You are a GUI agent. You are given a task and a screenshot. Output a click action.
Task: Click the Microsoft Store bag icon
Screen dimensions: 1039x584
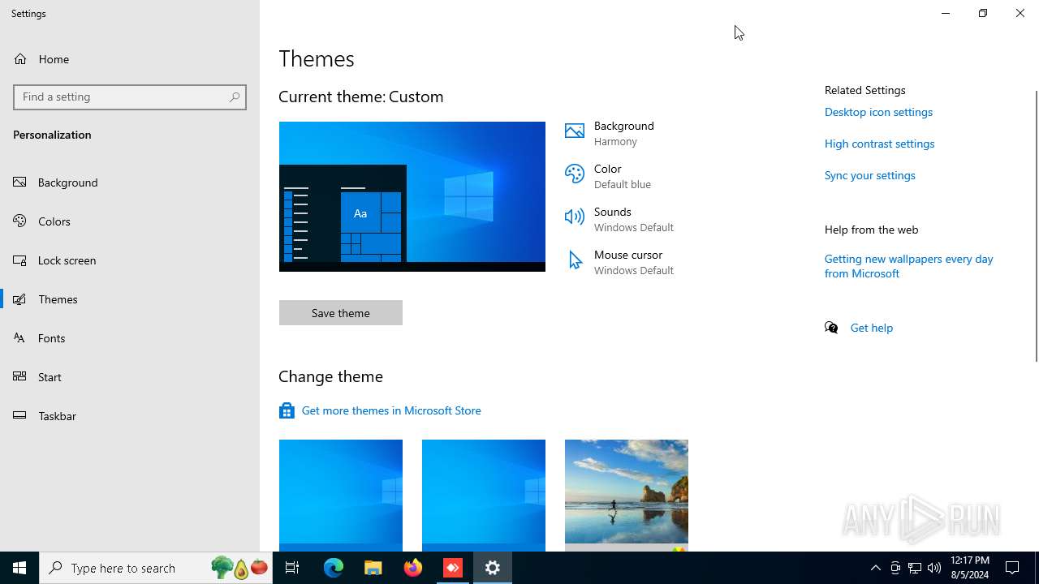point(287,410)
